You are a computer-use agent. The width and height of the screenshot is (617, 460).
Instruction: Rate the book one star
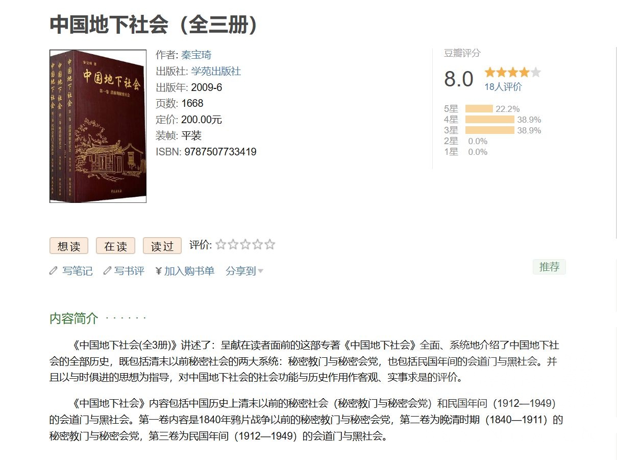pyautogui.click(x=221, y=245)
